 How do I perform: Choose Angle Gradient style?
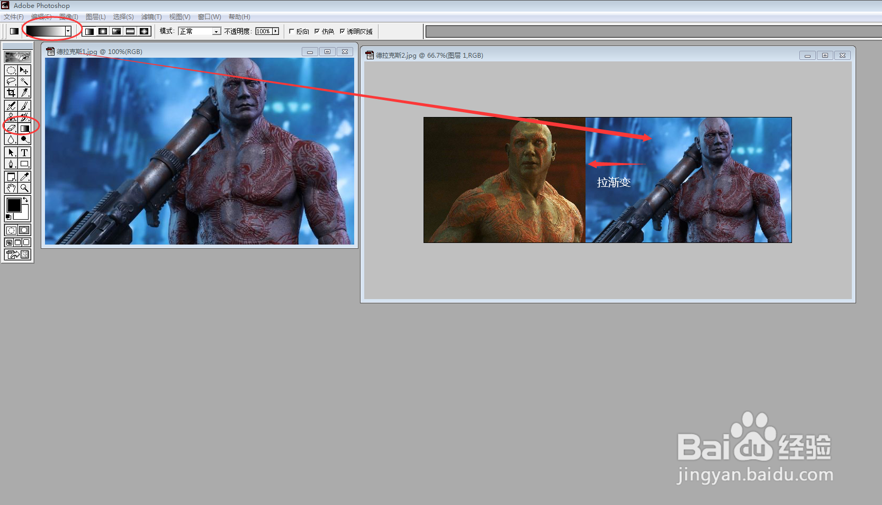click(117, 31)
